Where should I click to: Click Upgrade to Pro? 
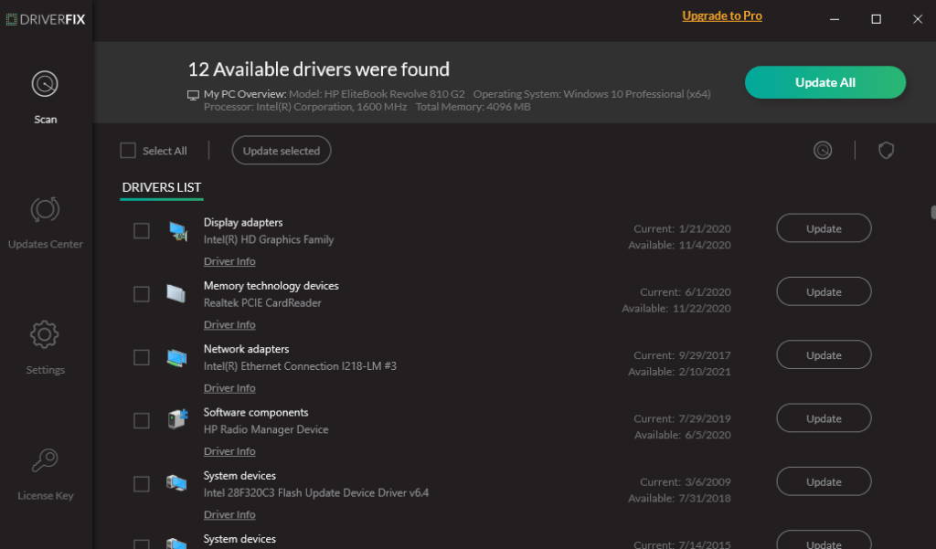point(722,16)
